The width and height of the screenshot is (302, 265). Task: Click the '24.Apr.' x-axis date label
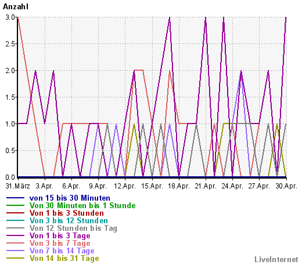coord(232,186)
